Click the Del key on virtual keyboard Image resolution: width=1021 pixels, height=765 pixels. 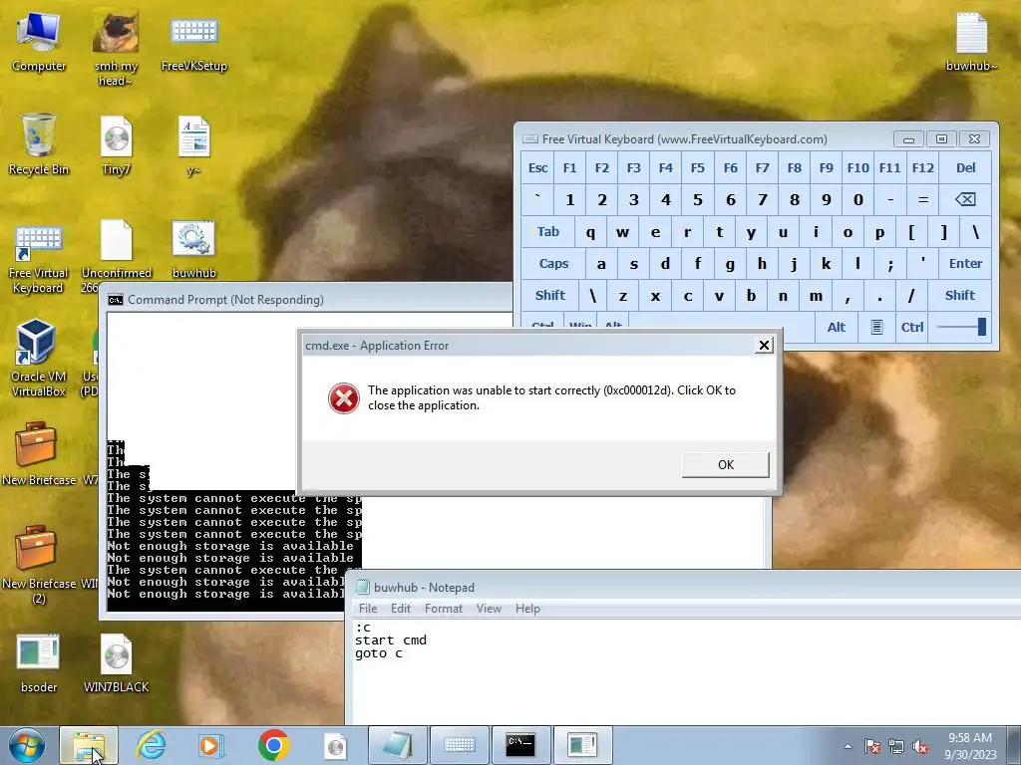pyautogui.click(x=965, y=167)
